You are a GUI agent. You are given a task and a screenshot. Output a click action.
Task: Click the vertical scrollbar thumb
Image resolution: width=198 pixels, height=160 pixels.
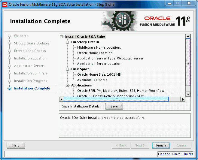coord(188,62)
